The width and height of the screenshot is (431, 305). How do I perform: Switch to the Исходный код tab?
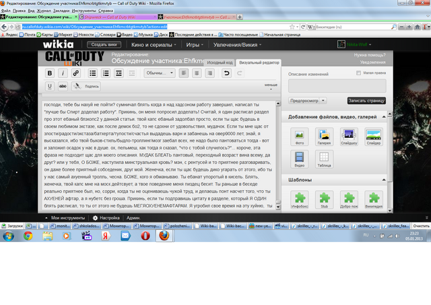click(x=220, y=62)
